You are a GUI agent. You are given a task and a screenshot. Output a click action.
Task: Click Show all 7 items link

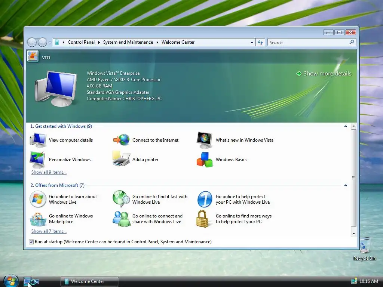coord(49,231)
